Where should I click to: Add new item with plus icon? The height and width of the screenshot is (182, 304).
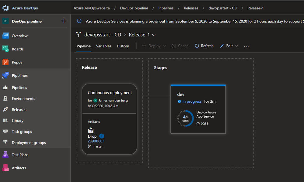[64, 21]
